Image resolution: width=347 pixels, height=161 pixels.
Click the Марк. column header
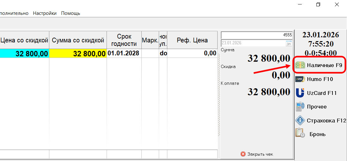coord(150,40)
